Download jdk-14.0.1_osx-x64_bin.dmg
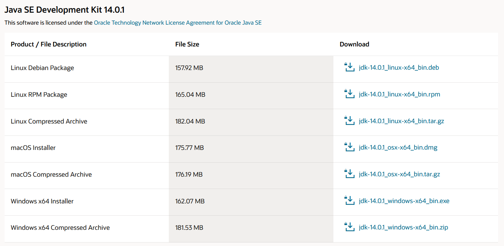 tap(398, 147)
